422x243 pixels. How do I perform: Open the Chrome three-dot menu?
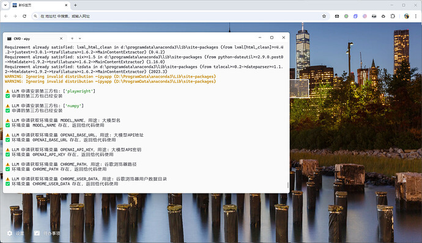point(415,16)
